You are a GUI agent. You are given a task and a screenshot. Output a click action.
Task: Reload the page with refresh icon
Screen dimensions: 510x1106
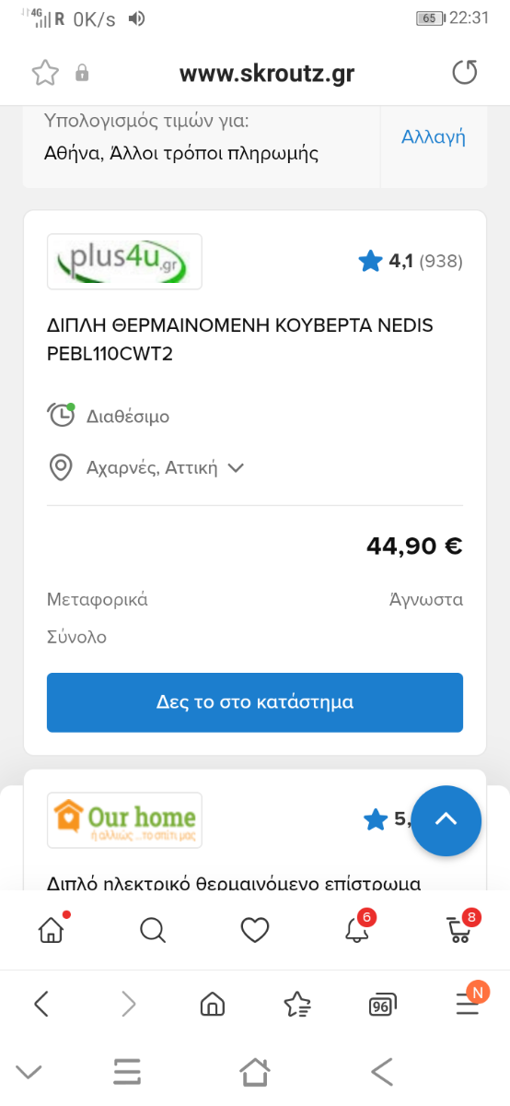tap(465, 73)
